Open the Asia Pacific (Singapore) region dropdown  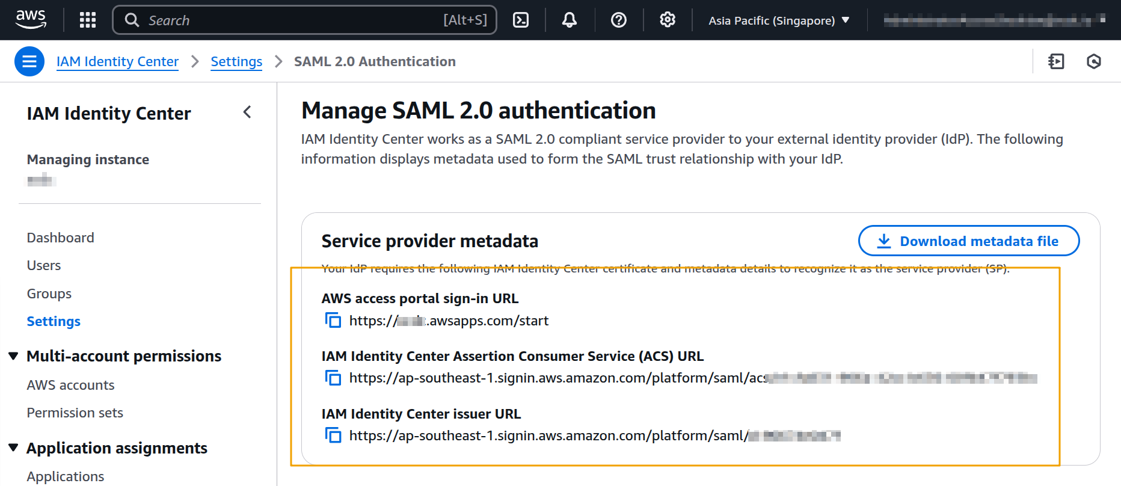(x=779, y=20)
